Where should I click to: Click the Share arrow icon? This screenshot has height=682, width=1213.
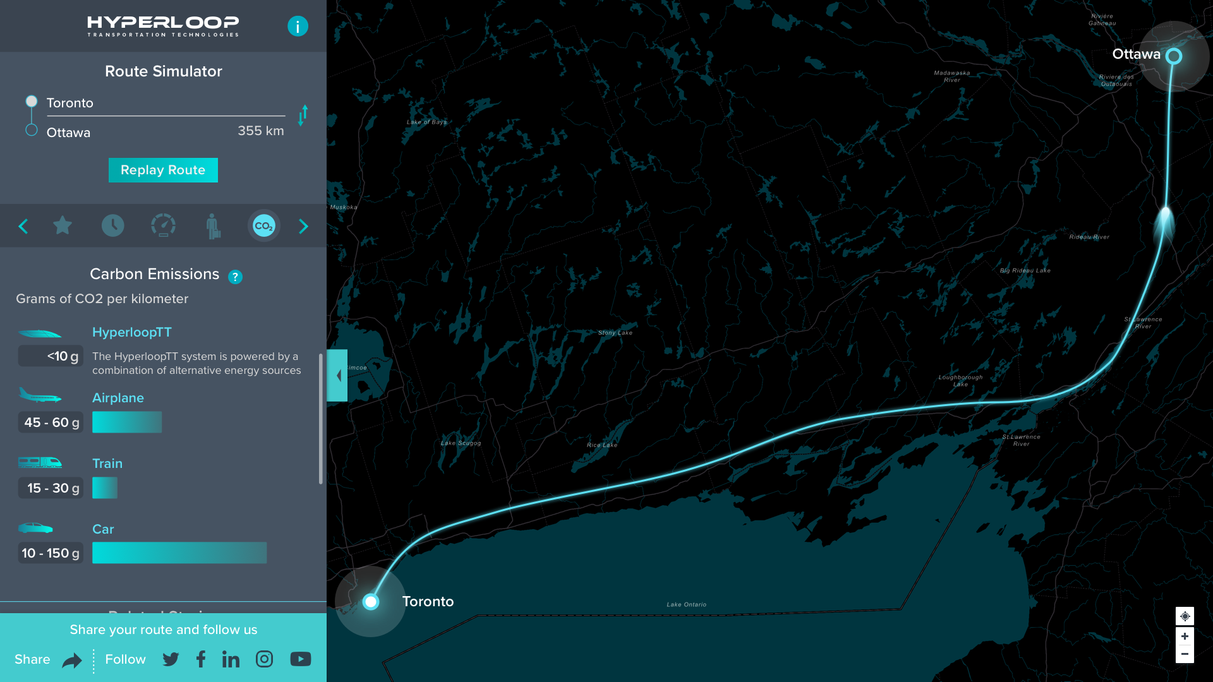coord(72,661)
